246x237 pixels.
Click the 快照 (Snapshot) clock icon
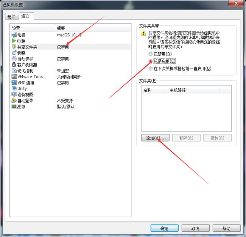14,53
